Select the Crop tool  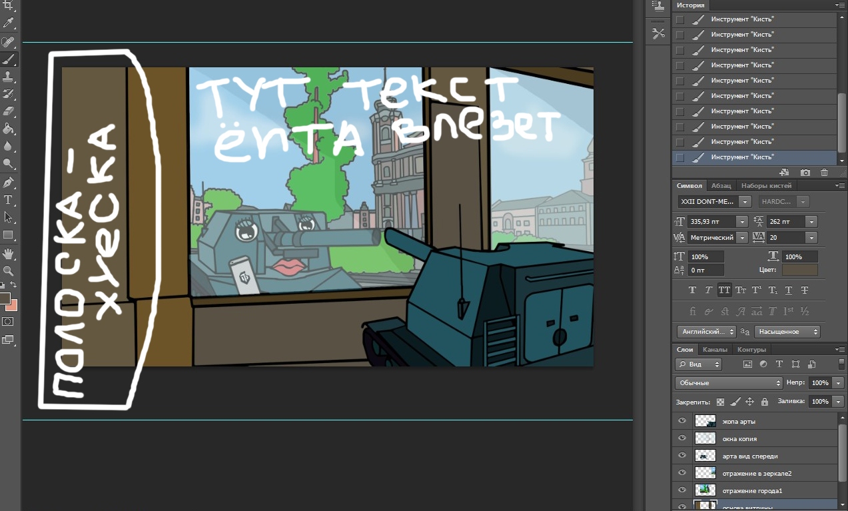pos(9,6)
